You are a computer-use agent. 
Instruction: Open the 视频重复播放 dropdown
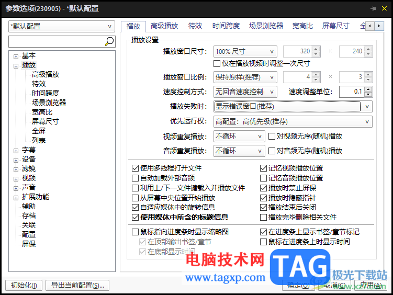click(x=239, y=136)
